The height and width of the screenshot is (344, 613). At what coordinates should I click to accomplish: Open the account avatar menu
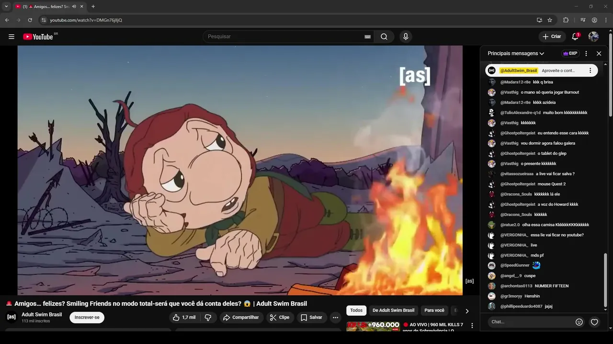click(593, 37)
